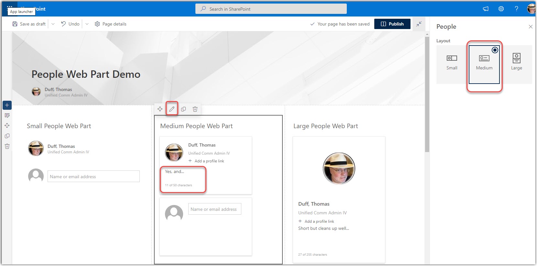The height and width of the screenshot is (266, 537).
Task: Open the edit section icon in left rail
Action: pyautogui.click(x=7, y=116)
